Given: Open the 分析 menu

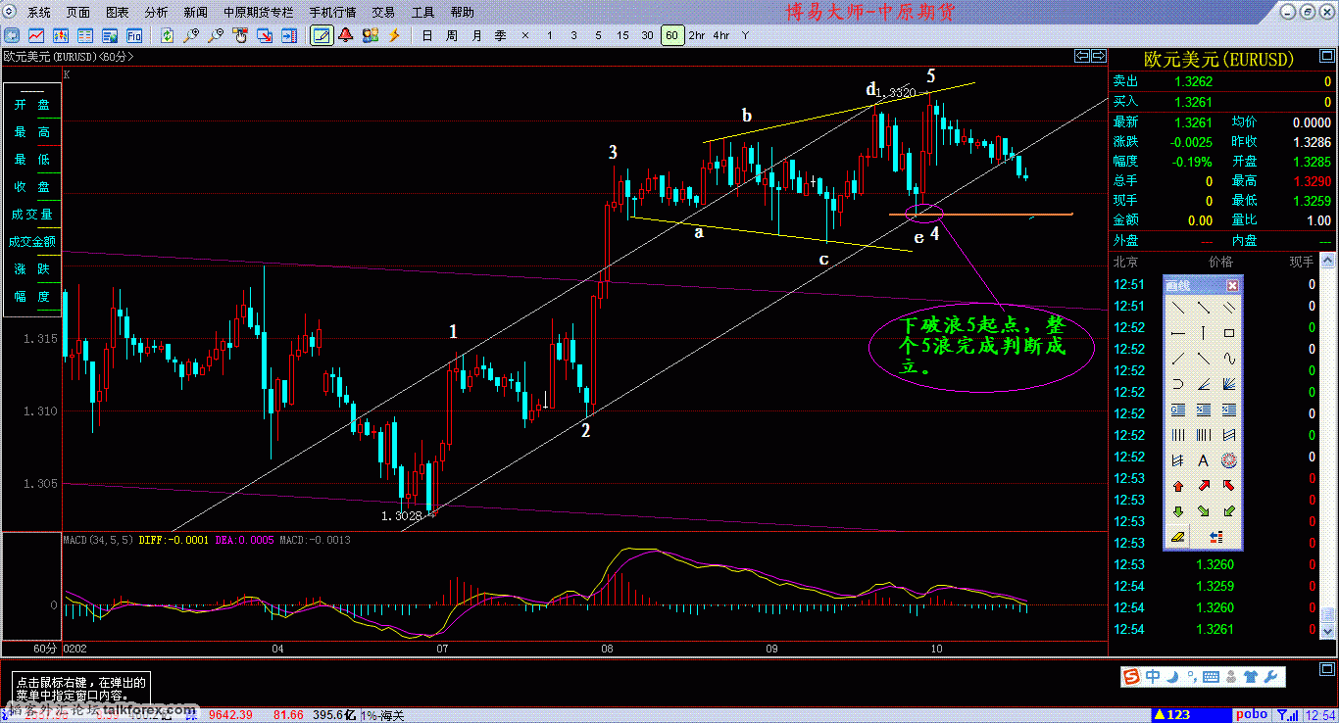Looking at the screenshot, I should tap(156, 13).
